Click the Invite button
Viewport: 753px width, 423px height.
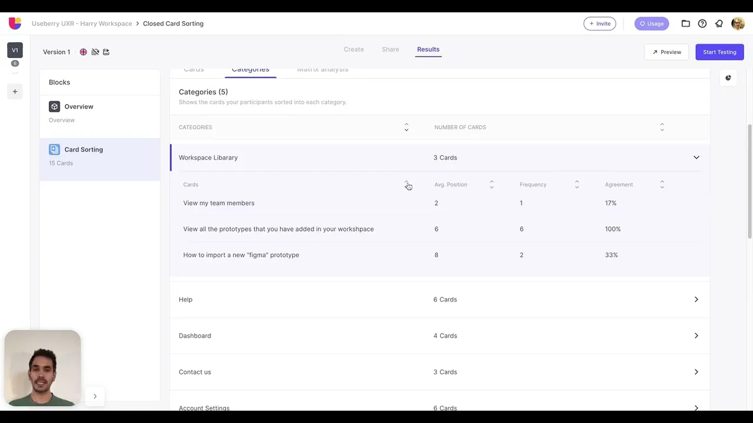[599, 23]
